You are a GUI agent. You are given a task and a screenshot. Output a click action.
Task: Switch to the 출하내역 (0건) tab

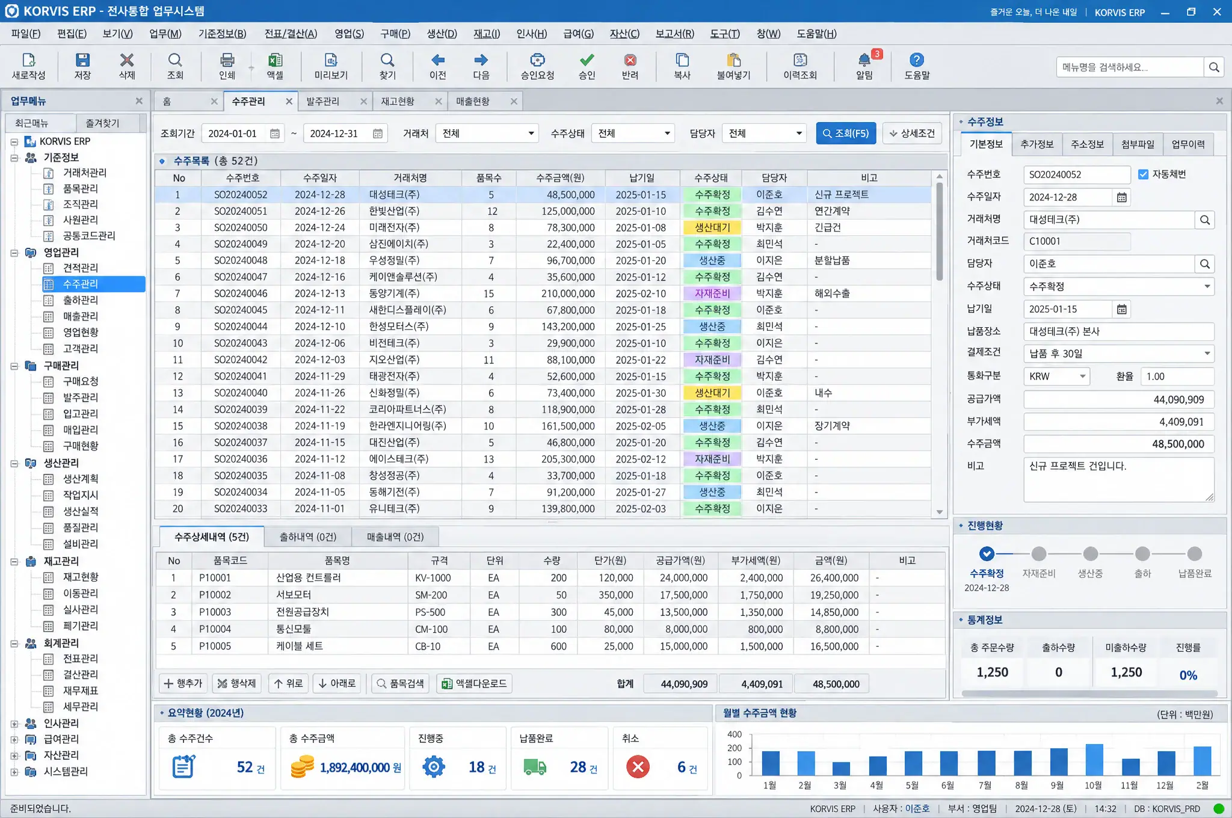(x=307, y=537)
